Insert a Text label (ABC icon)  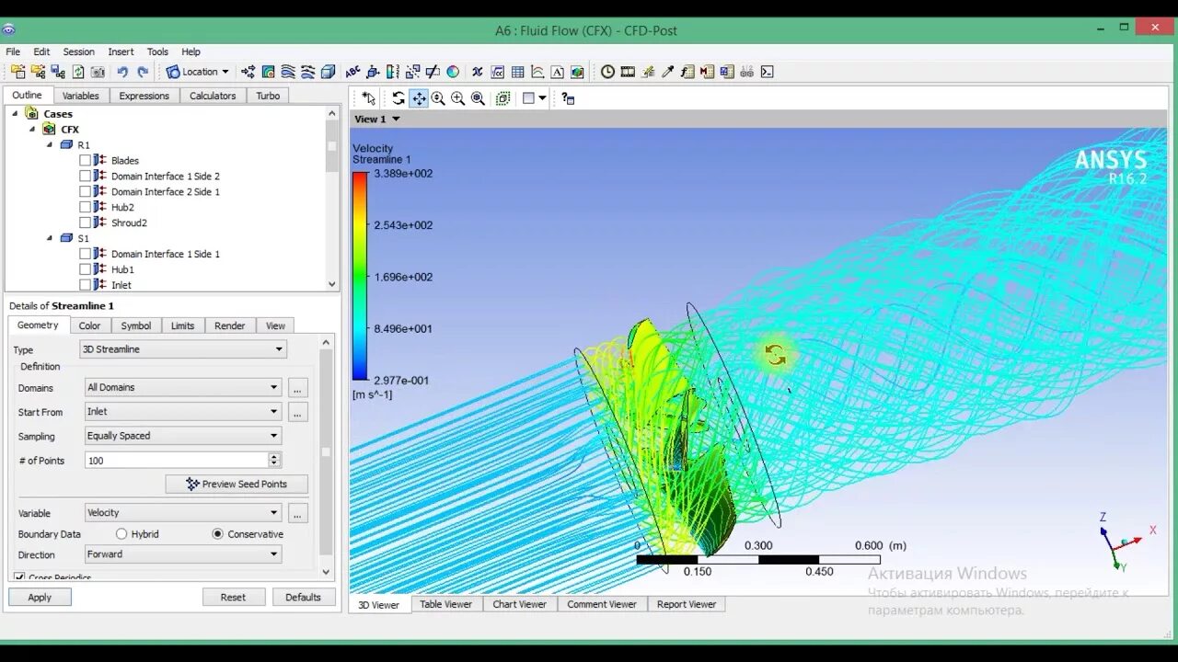pos(352,72)
